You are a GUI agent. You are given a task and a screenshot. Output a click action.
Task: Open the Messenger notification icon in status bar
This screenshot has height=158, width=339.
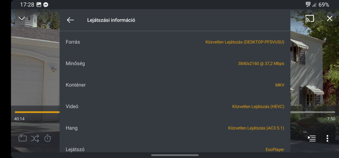pos(46,5)
